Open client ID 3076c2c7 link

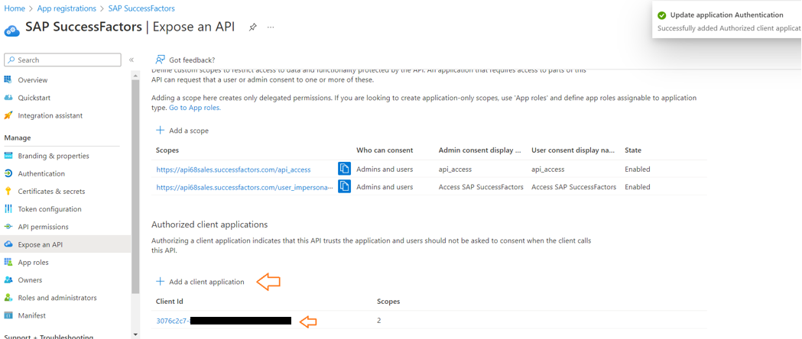pos(174,321)
